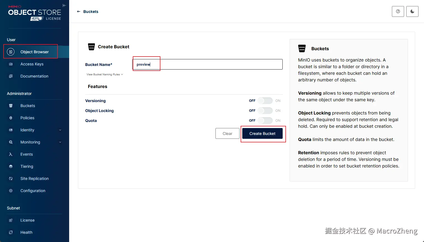Expand the Monitoring submenu chevron
This screenshot has height=242, width=424.
click(60, 142)
